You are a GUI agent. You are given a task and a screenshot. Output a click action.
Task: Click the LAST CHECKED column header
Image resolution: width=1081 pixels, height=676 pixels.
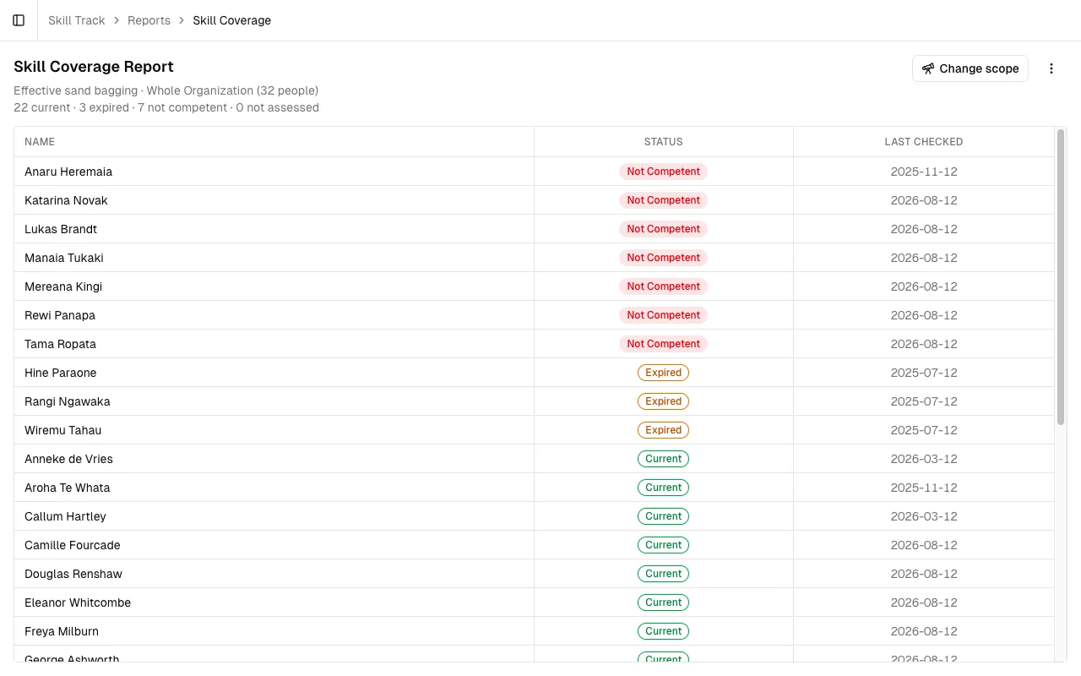(924, 142)
